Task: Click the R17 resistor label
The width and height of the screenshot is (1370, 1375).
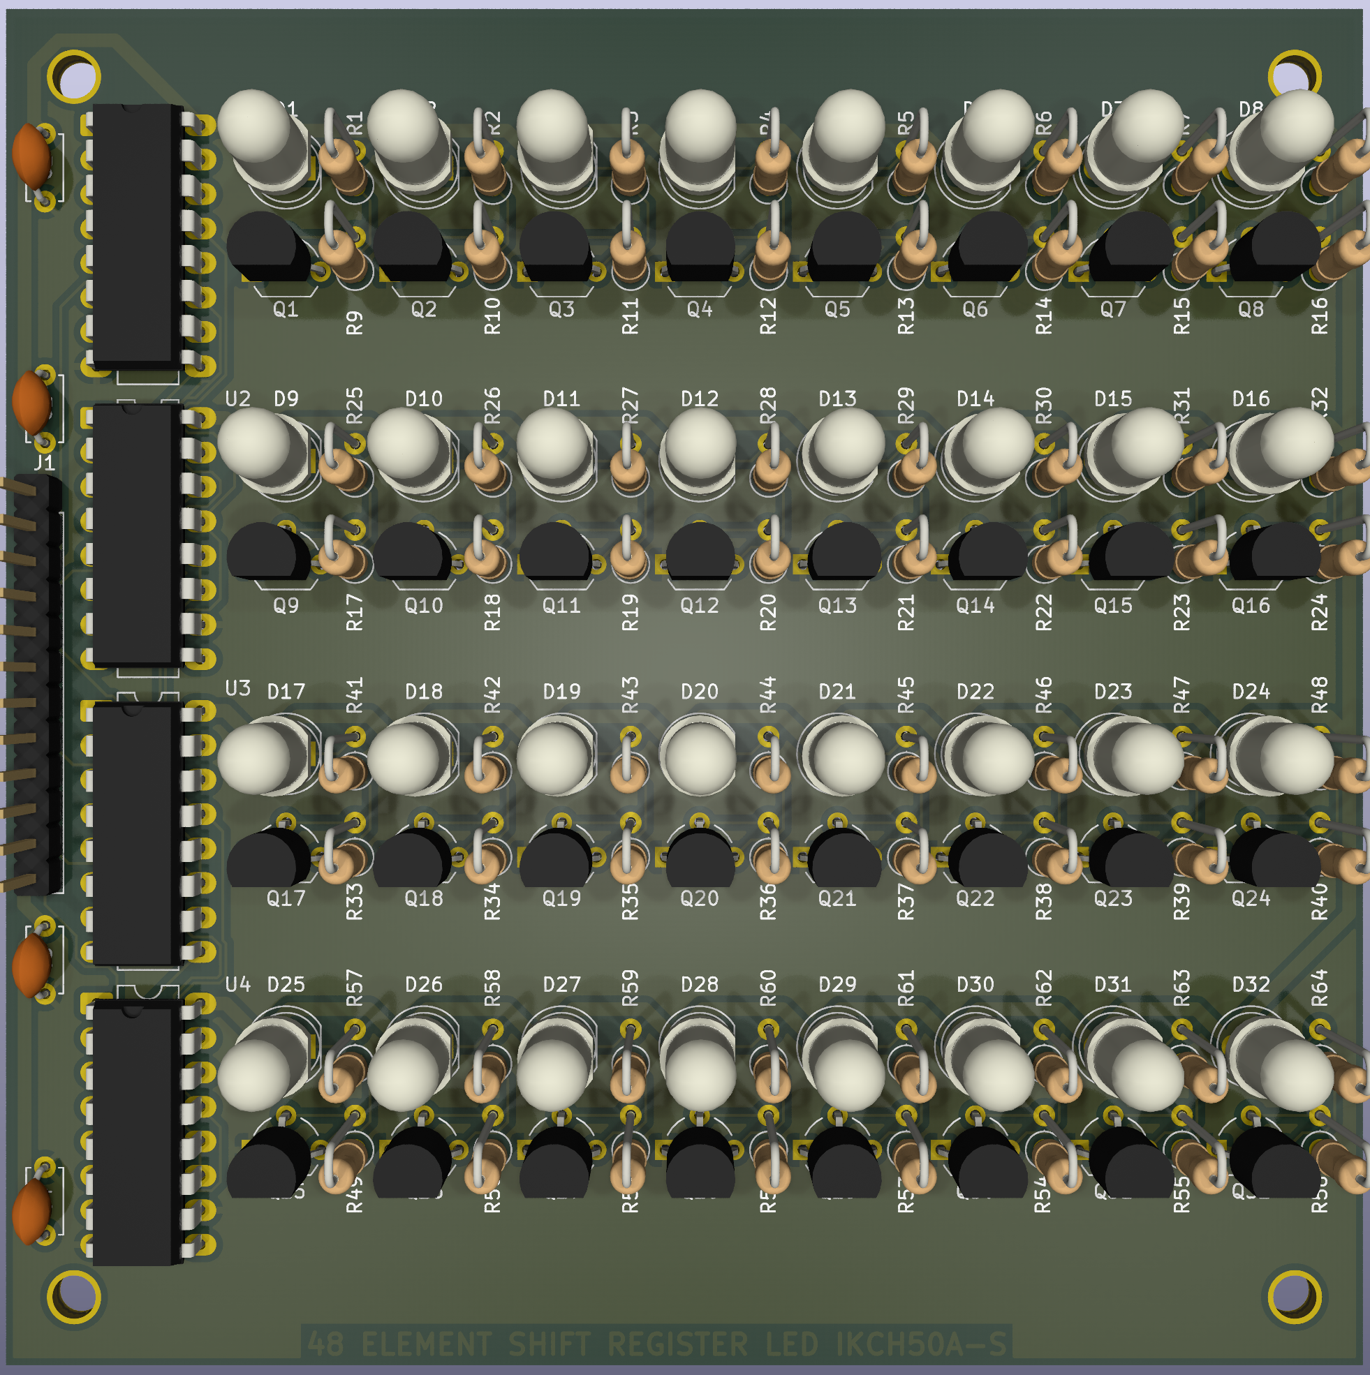Action: pos(354,613)
